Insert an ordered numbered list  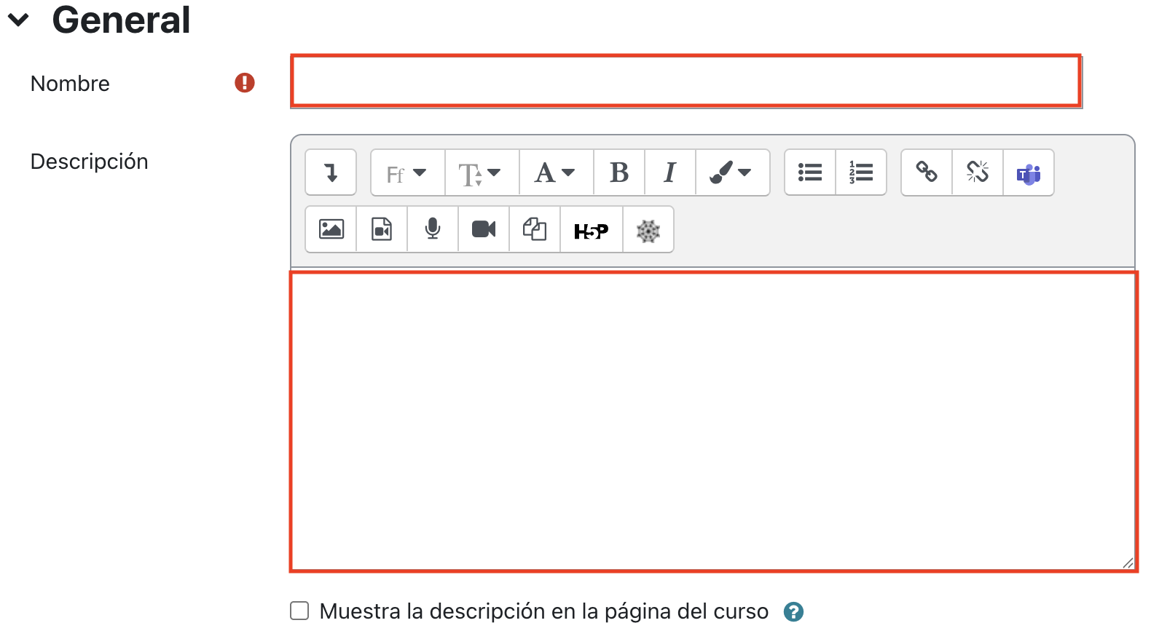861,172
